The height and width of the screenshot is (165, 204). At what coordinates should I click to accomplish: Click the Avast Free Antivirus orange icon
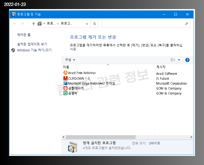coord(65,73)
